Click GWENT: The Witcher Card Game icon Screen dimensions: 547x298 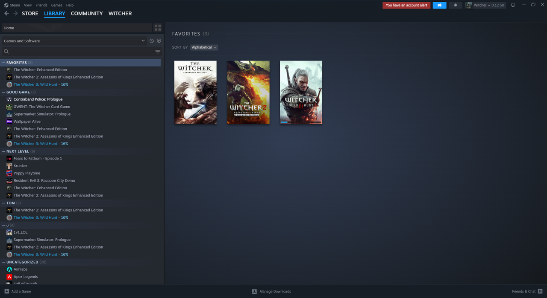tap(9, 107)
